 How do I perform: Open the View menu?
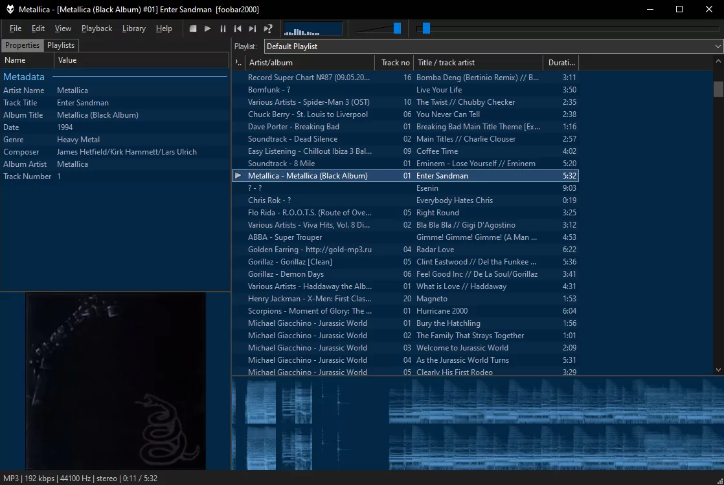tap(63, 28)
